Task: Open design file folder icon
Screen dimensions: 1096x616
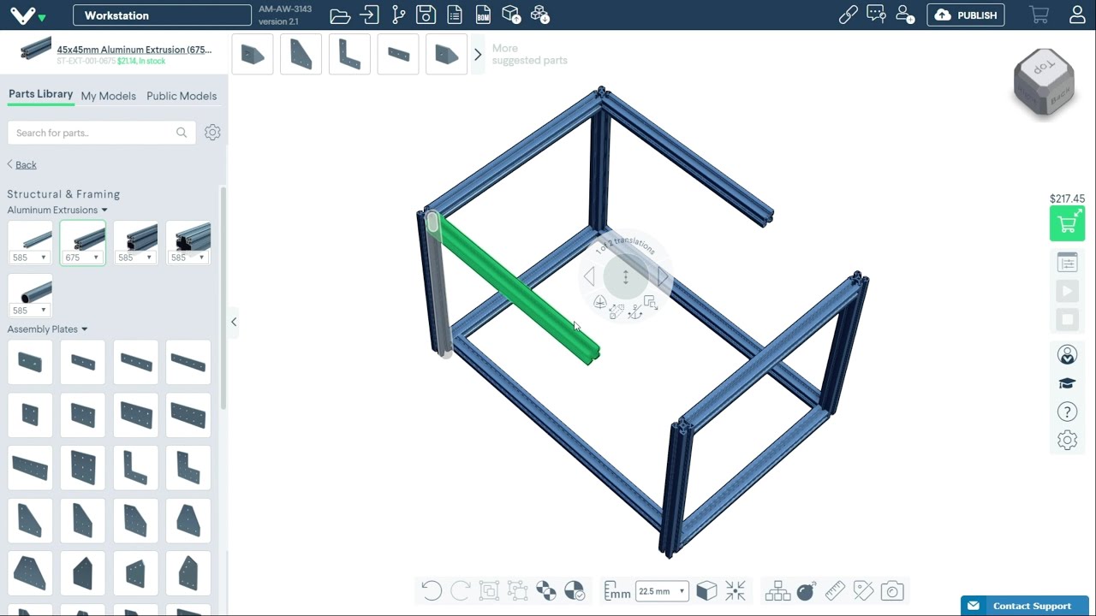Action: 340,15
